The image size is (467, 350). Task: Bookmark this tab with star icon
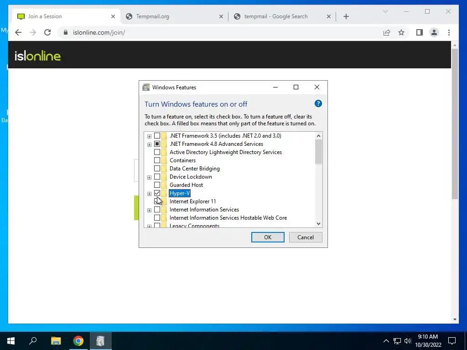(401, 32)
